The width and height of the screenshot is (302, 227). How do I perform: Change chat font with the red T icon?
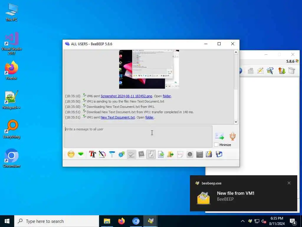pyautogui.click(x=92, y=154)
